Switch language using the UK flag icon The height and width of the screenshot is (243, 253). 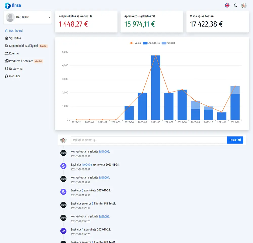[x=227, y=5]
